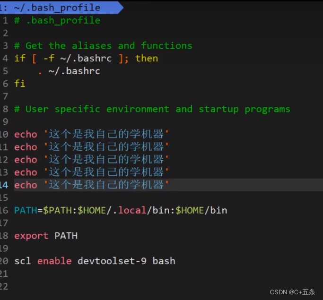Image resolution: width=323 pixels, height=300 pixels.
Task: Click the '.local' text in the PATH line
Action: coord(130,210)
